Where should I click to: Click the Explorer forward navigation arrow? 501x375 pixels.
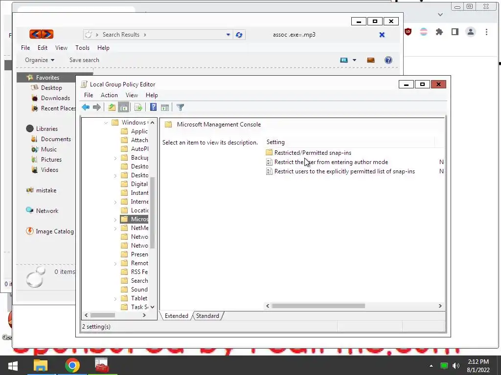point(47,34)
